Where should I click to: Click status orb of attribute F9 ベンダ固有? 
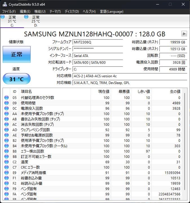tap(6, 189)
